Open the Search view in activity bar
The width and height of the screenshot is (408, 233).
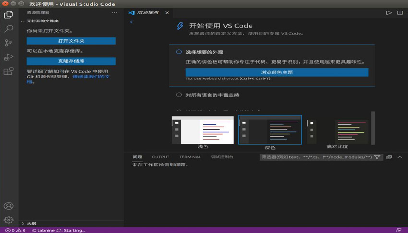coord(9,29)
